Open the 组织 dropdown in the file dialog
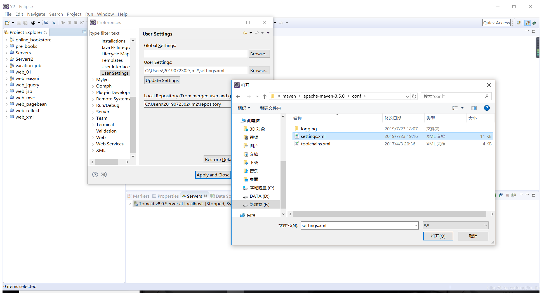 (x=244, y=108)
